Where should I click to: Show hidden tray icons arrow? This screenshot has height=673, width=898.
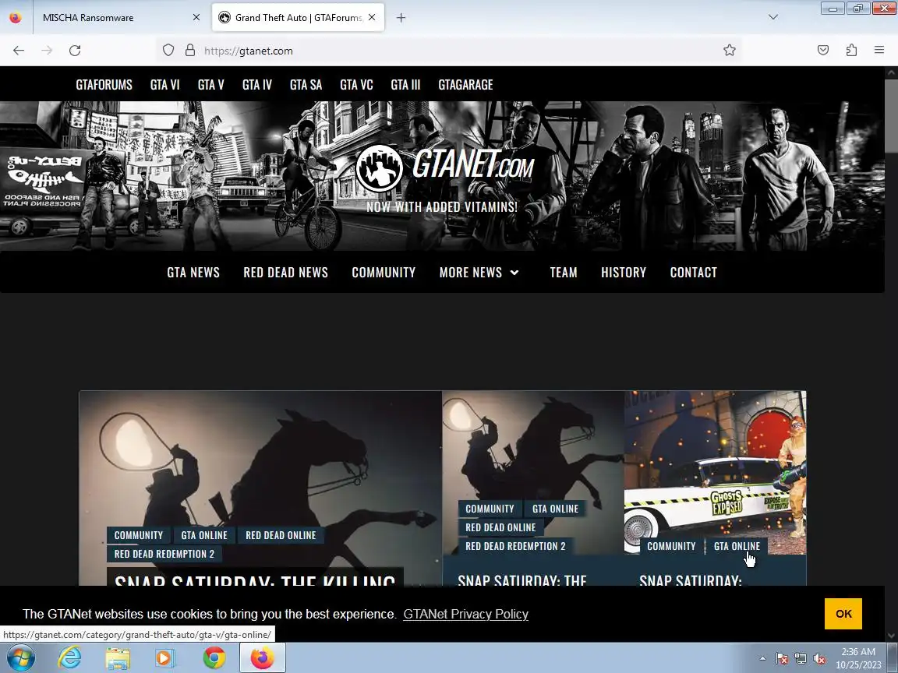tap(762, 659)
